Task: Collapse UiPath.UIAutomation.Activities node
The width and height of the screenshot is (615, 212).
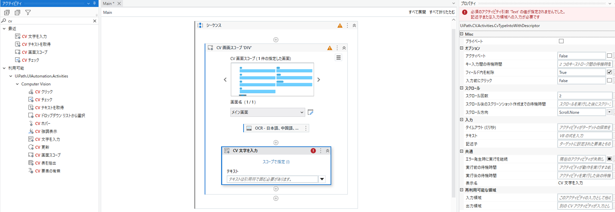Action: 11,76
